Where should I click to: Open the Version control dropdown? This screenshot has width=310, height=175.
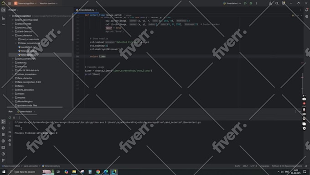(48, 3)
